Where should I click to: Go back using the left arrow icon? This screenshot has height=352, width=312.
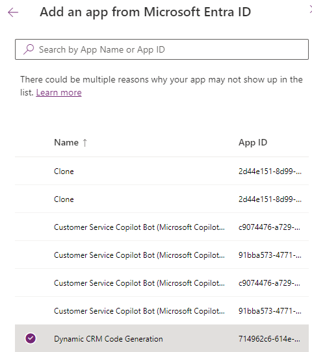(x=13, y=12)
